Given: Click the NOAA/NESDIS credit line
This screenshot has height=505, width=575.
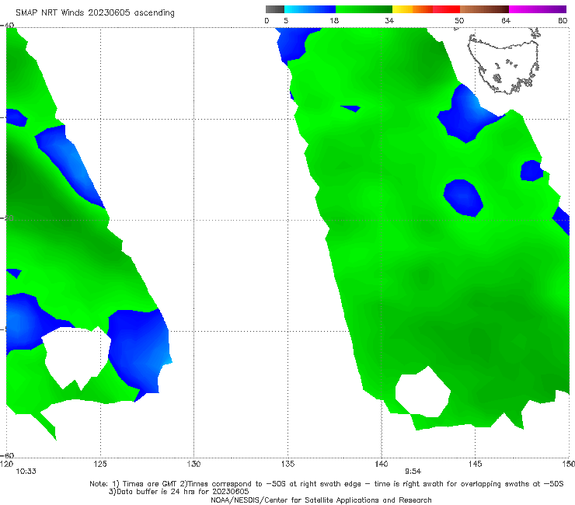Looking at the screenshot, I should click(x=321, y=500).
